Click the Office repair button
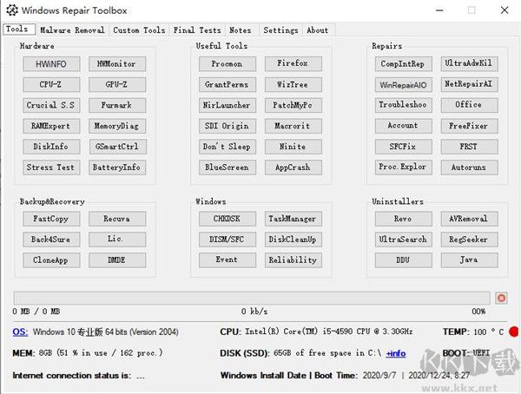521x394 pixels. click(x=469, y=105)
